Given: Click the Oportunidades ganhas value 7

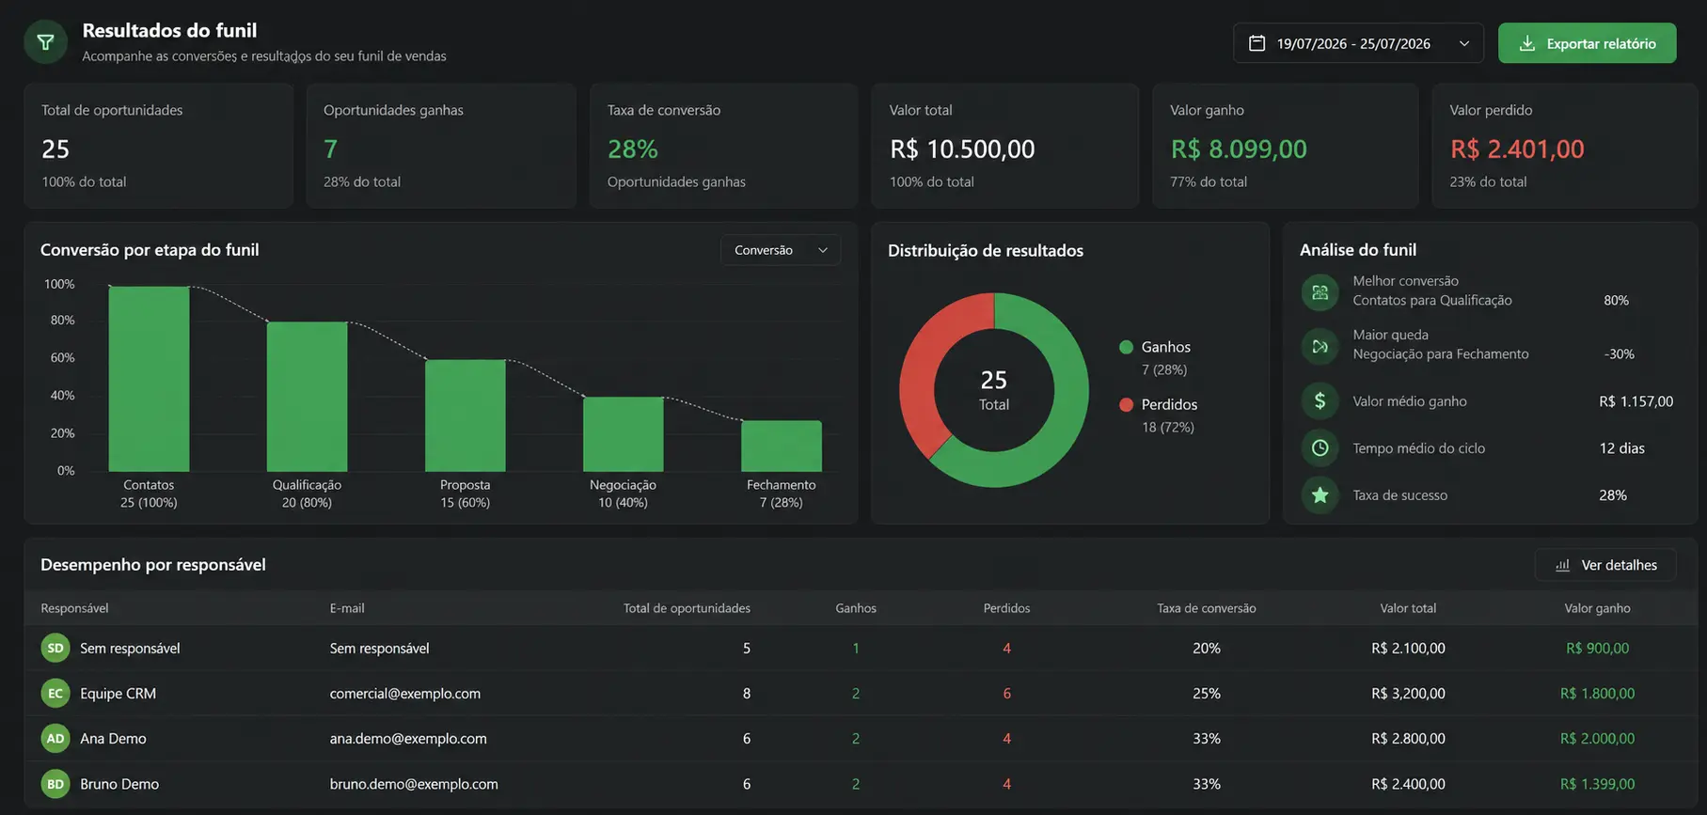Looking at the screenshot, I should tap(330, 149).
